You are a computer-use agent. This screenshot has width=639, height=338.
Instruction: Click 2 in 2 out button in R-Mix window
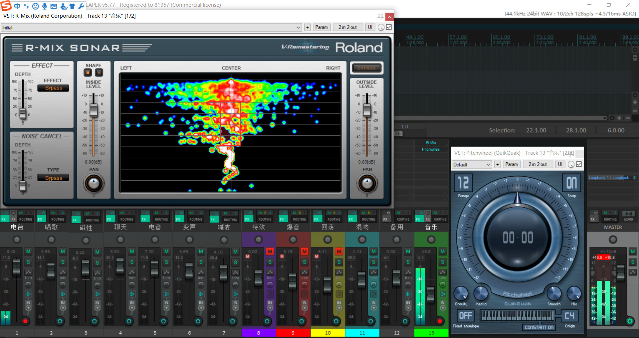[347, 27]
